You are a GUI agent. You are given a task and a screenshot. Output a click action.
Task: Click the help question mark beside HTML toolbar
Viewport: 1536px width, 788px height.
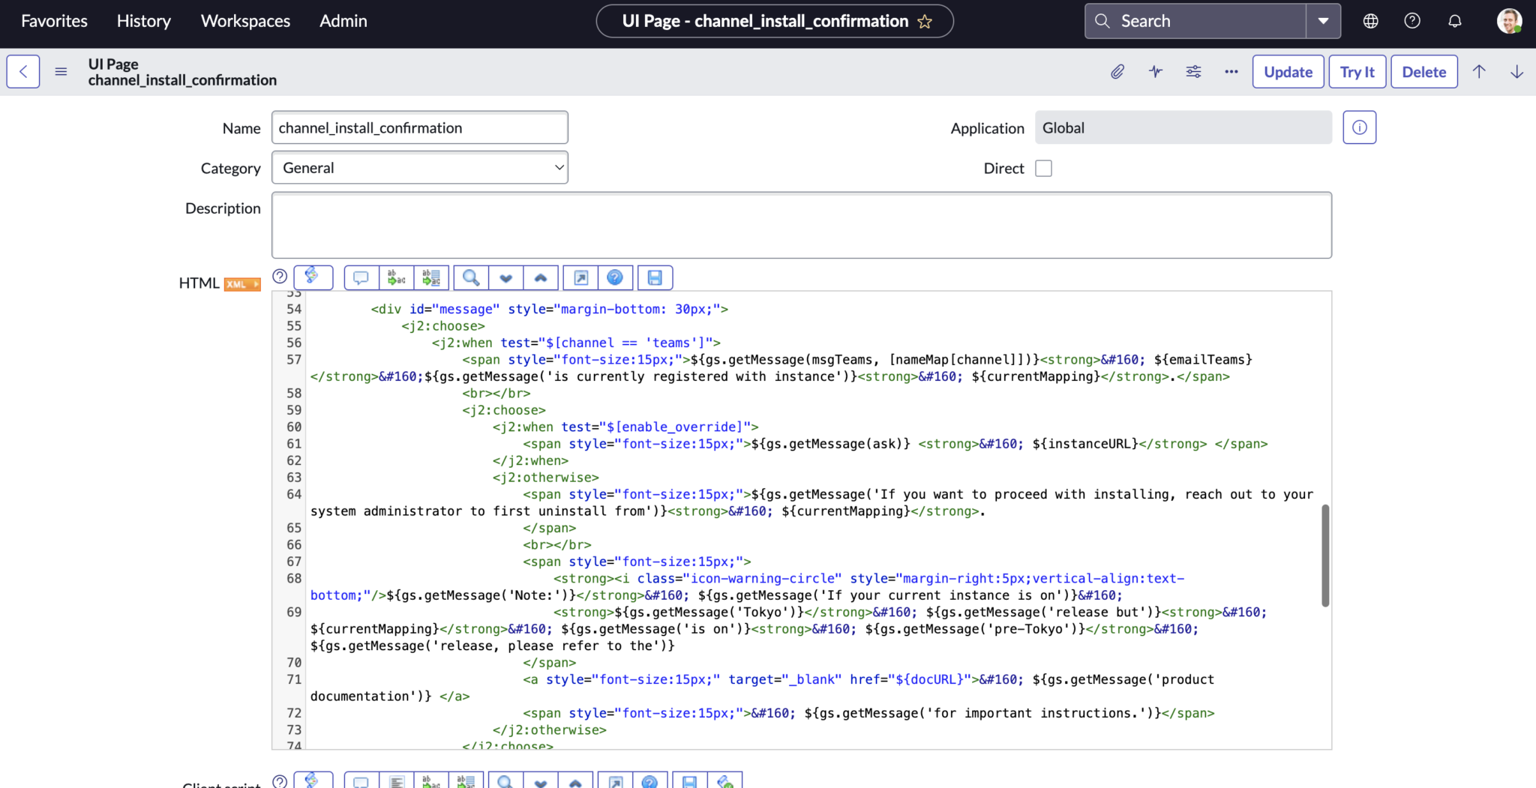click(279, 276)
